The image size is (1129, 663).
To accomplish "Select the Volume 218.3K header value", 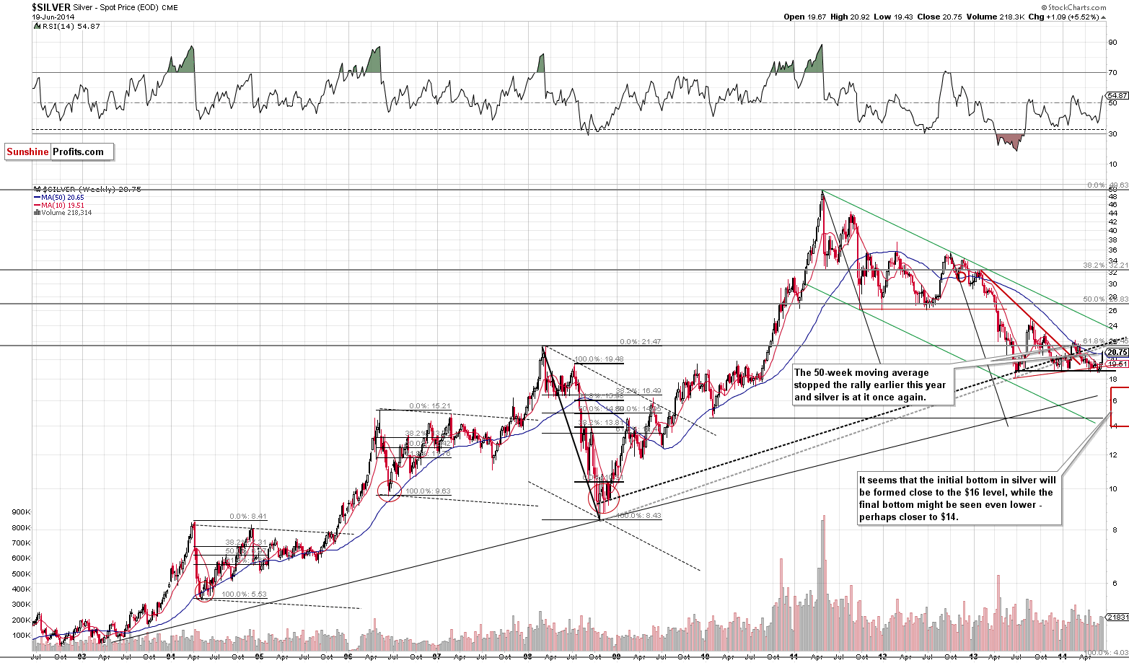I will click(995, 17).
